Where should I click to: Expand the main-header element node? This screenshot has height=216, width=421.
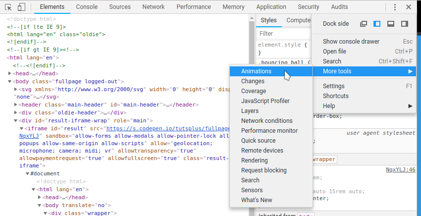click(x=15, y=106)
